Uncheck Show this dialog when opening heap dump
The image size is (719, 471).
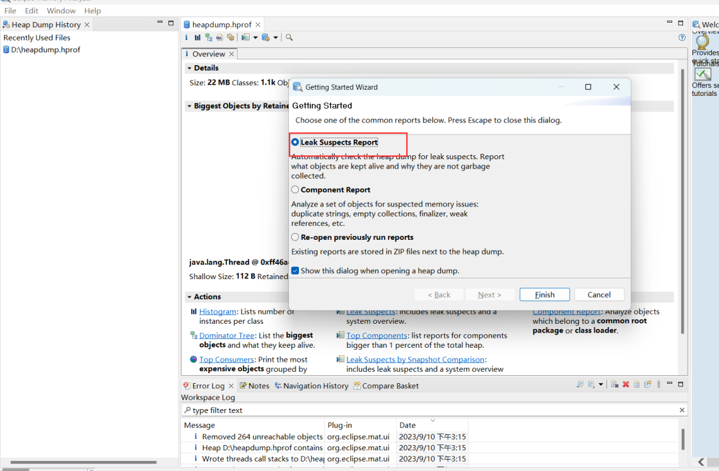click(x=296, y=271)
